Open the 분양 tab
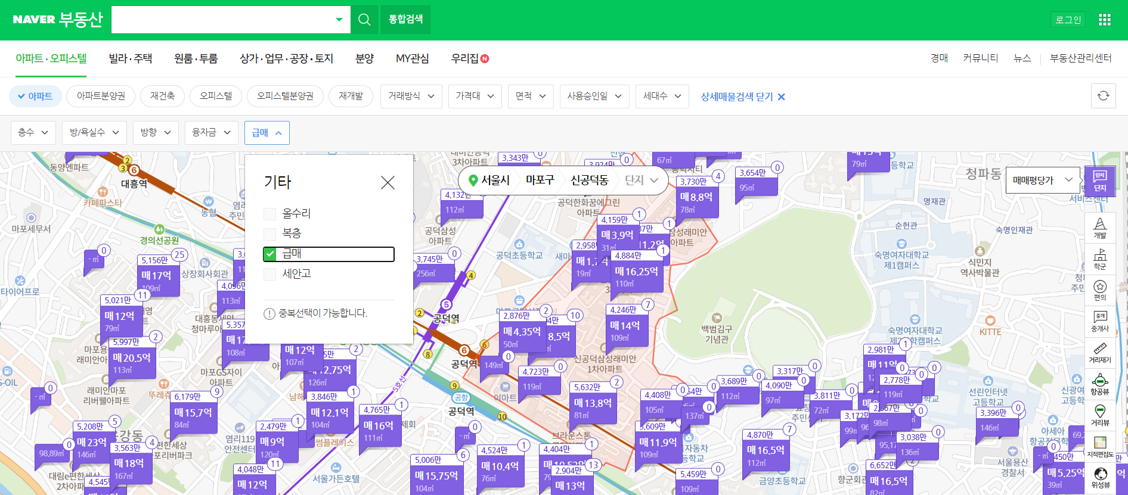1128x495 pixels. 364,58
